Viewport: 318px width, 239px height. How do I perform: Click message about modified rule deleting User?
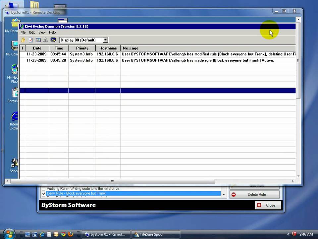tap(208, 54)
